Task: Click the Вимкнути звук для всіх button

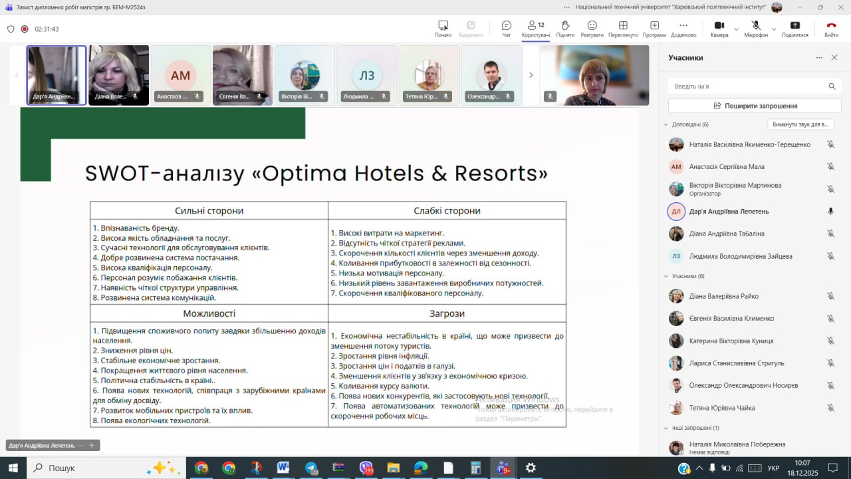Action: (x=800, y=124)
